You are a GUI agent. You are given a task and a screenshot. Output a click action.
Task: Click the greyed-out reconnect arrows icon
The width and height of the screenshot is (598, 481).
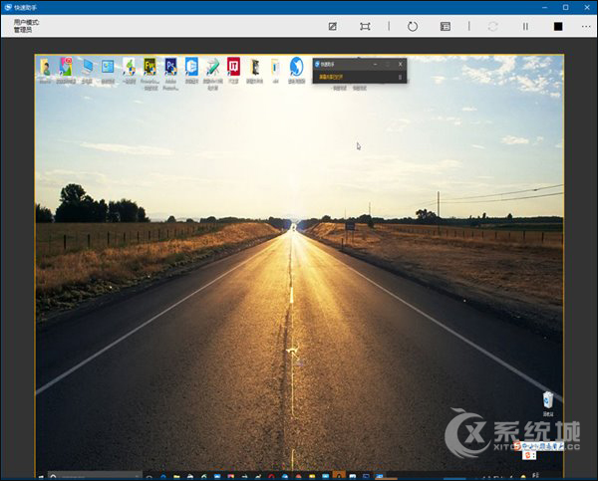[x=492, y=26]
